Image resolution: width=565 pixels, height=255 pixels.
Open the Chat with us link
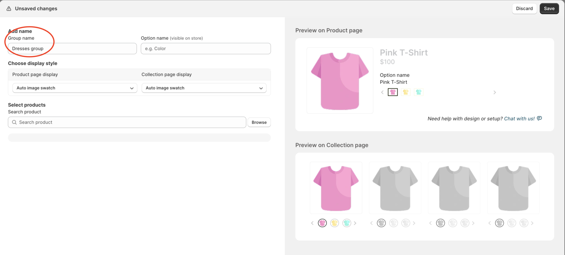coord(519,119)
